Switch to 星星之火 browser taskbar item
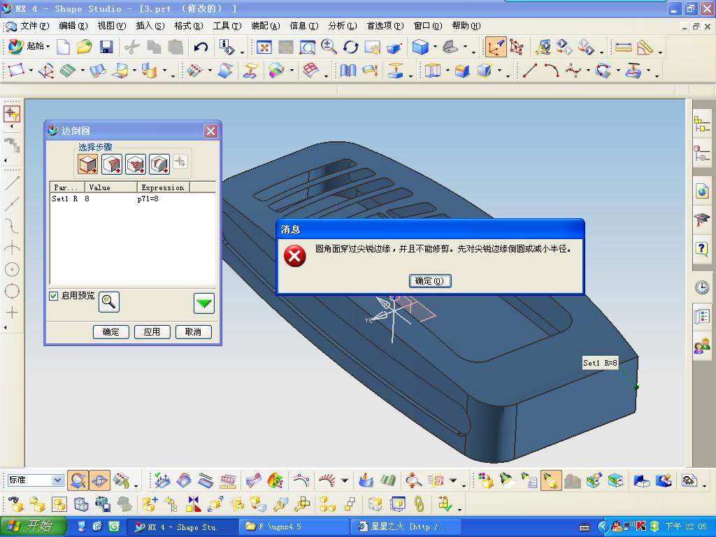The height and width of the screenshot is (537, 716). 406,527
